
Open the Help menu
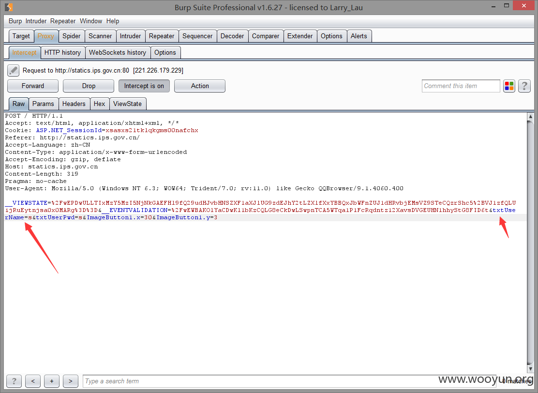(x=113, y=21)
